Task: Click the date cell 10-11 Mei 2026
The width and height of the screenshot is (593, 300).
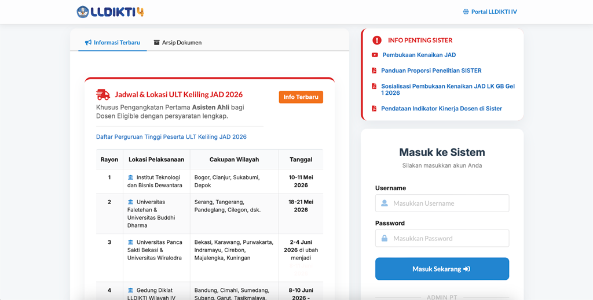Action: (x=301, y=182)
